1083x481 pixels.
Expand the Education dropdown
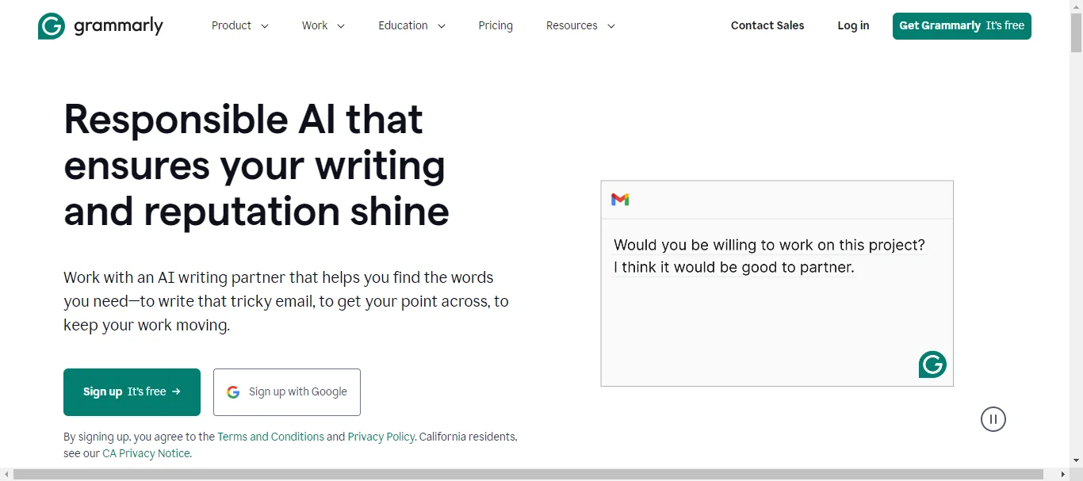pos(411,25)
